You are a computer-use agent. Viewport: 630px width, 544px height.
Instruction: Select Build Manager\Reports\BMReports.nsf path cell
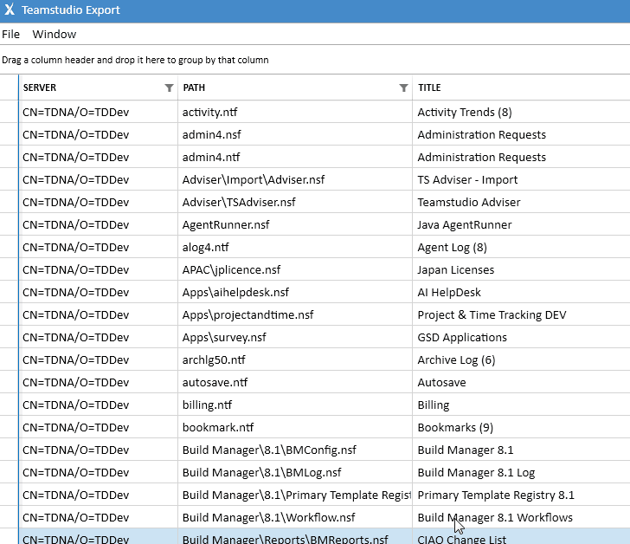[295, 537]
